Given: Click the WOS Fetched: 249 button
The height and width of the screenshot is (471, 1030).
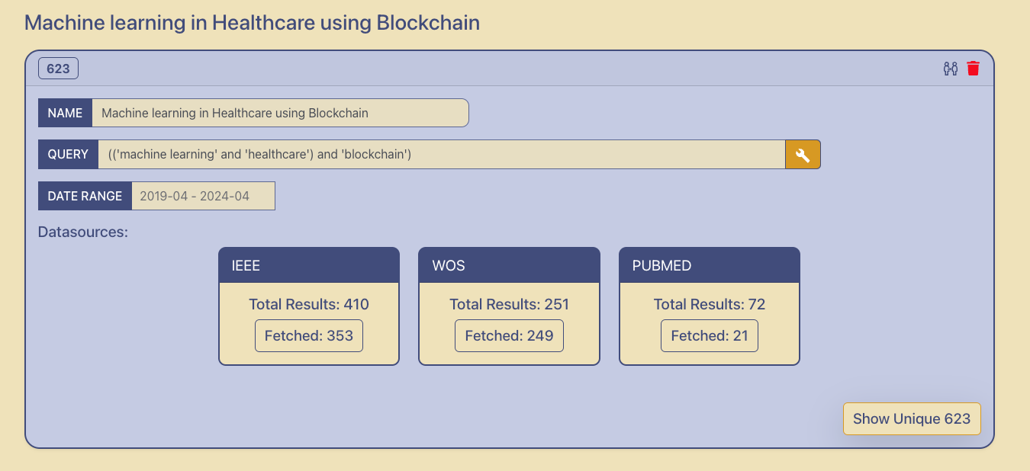Looking at the screenshot, I should (509, 335).
